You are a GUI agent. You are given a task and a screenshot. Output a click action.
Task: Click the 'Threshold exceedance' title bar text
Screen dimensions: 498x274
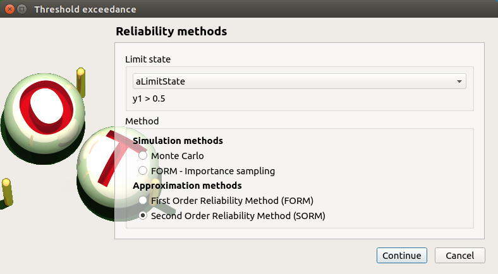[x=85, y=9]
